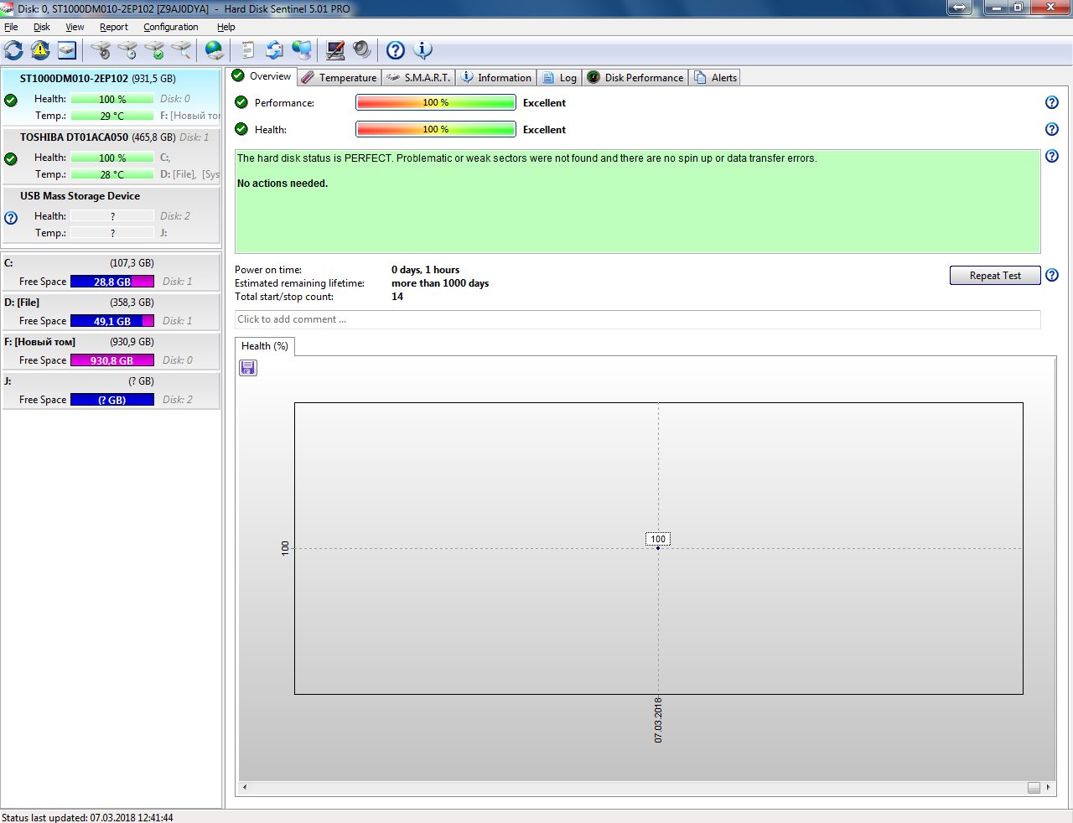
Task: Open the Report menu
Action: tap(113, 27)
